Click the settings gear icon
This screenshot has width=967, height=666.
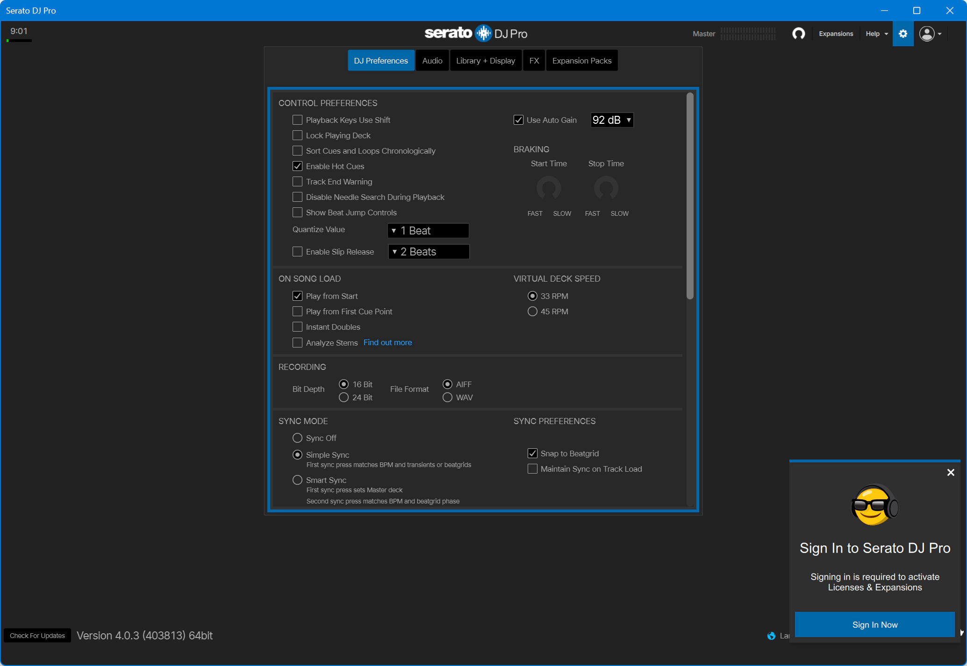[x=903, y=34]
